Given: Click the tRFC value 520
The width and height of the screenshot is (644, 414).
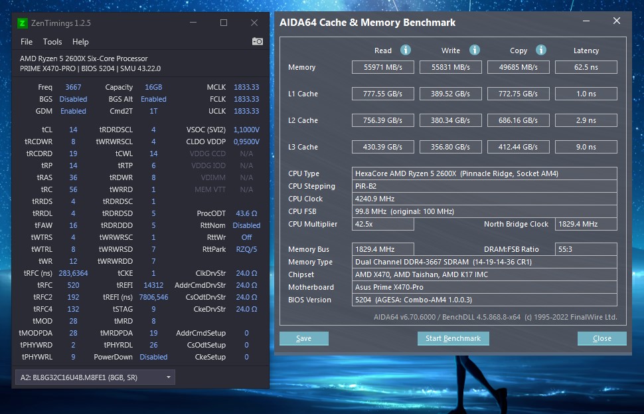Looking at the screenshot, I should click(73, 285).
